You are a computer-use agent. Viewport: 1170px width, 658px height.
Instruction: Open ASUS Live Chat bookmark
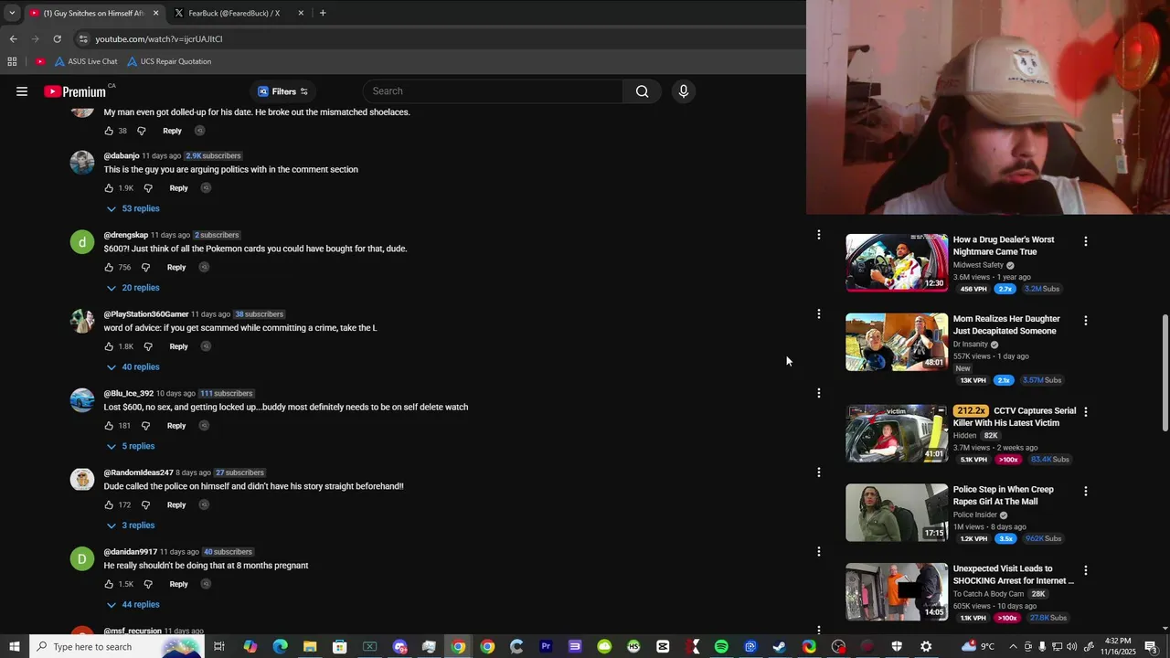(x=86, y=61)
